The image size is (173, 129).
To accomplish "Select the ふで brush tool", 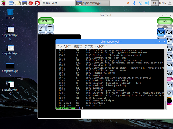I will point(42,28).
